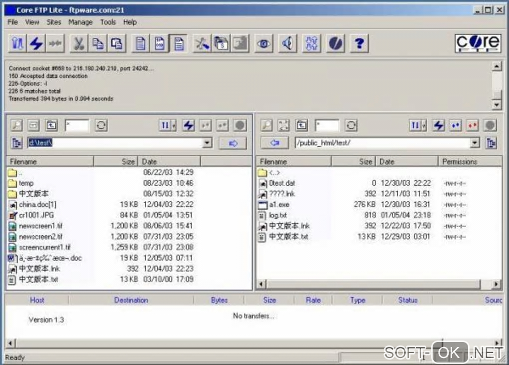Click the view file document toolbar icon
The image size is (509, 365).
pyautogui.click(x=141, y=43)
